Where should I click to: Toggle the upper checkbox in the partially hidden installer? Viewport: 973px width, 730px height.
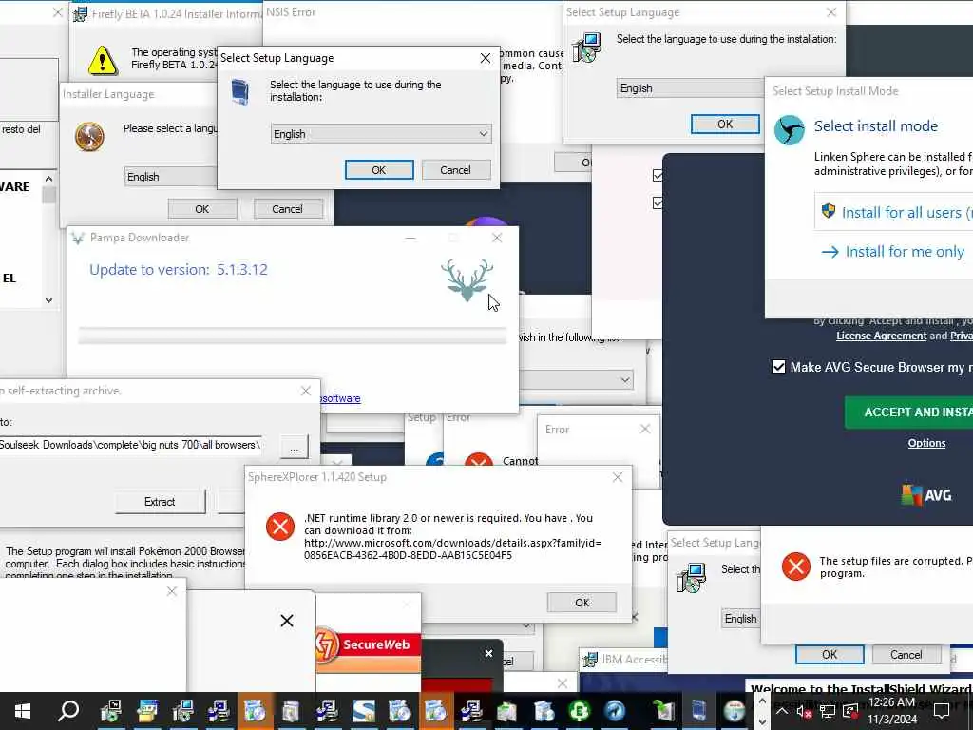(x=658, y=176)
